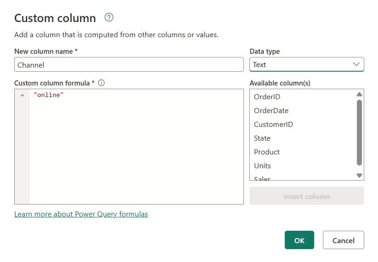Click the available columns scrollbar thumb
The height and width of the screenshot is (262, 378).
[359, 133]
